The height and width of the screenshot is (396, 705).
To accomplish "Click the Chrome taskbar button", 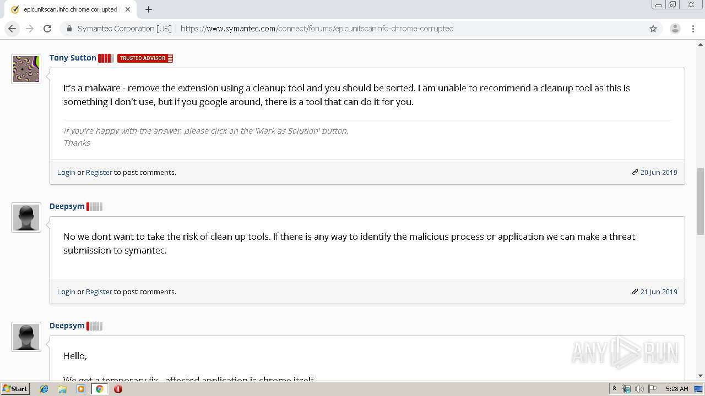I will (100, 389).
